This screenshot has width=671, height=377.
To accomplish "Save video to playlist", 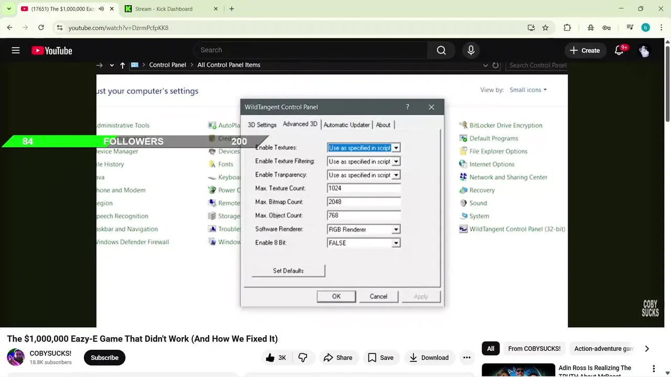I will click(x=381, y=358).
